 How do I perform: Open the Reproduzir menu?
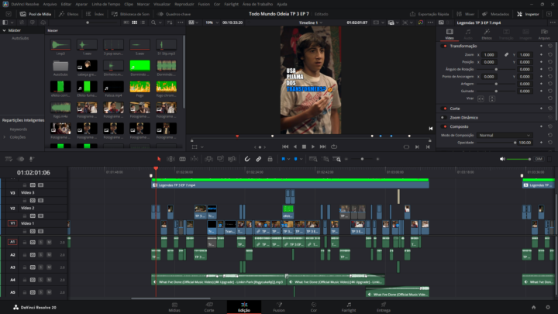click(184, 4)
